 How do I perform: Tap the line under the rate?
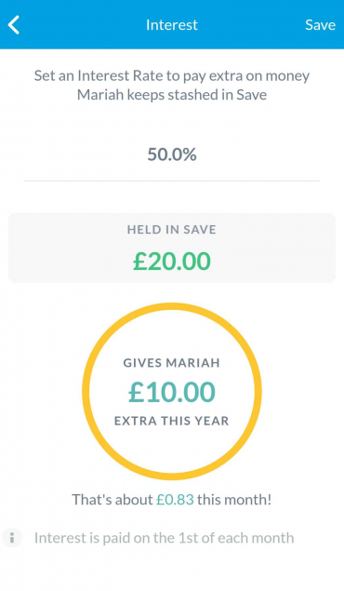click(172, 181)
